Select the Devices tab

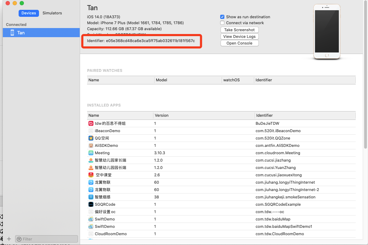click(28, 13)
